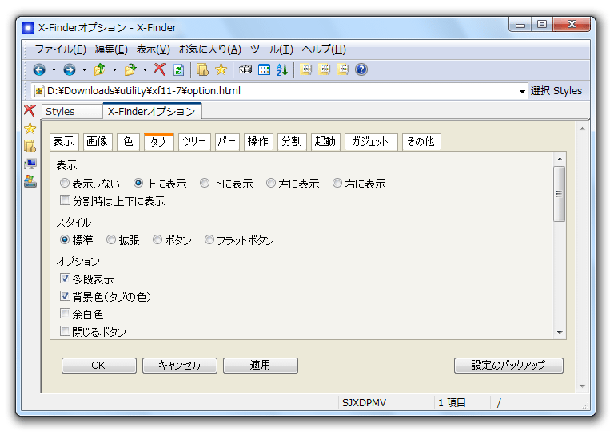This screenshot has width=614, height=435.
Task: Click the green refresh page icon
Action: (x=178, y=70)
